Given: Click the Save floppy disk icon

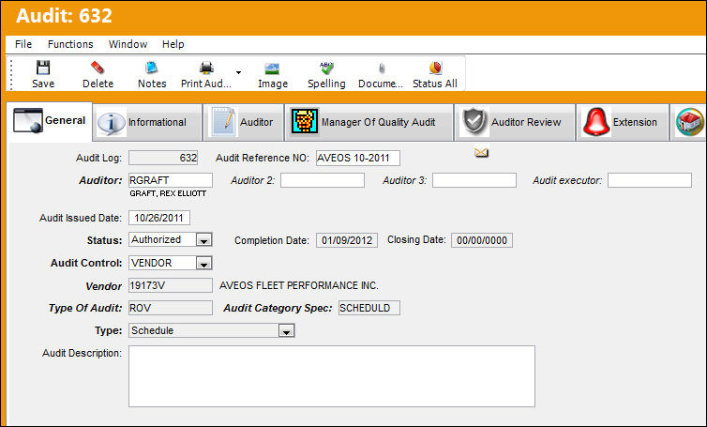Looking at the screenshot, I should (x=43, y=68).
